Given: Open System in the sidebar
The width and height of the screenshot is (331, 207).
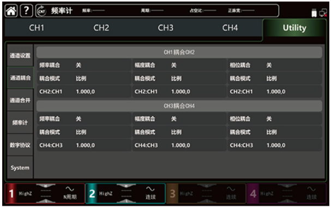Looking at the screenshot, I should 20,168.
